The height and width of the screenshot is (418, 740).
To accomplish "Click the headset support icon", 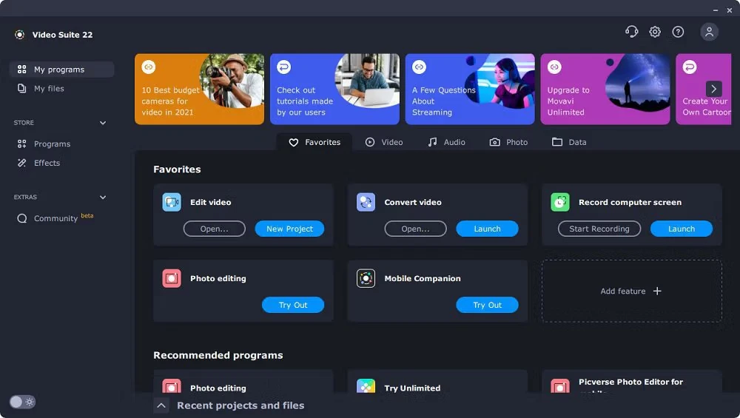I will (x=631, y=32).
